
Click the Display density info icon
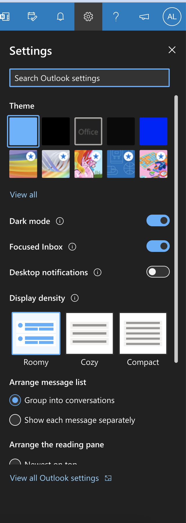pyautogui.click(x=75, y=298)
